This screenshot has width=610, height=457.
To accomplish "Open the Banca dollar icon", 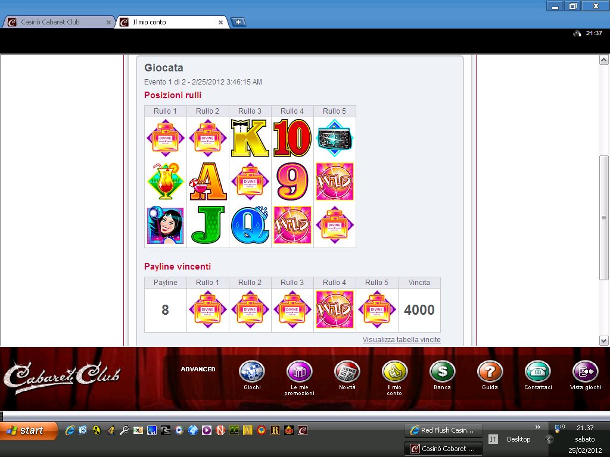I will [443, 372].
